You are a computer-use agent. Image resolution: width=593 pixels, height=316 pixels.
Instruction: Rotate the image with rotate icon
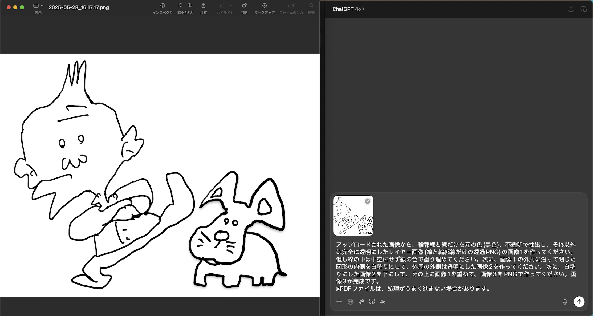point(244,6)
